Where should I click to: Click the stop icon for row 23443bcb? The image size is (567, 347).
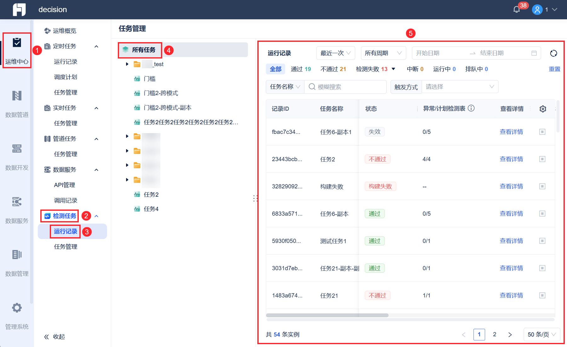(x=542, y=159)
